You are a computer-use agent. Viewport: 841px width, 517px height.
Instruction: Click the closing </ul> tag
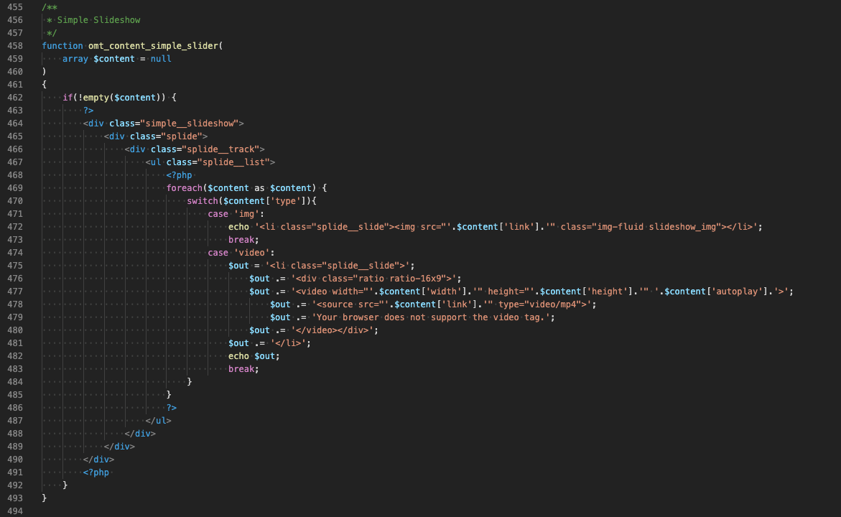(159, 421)
